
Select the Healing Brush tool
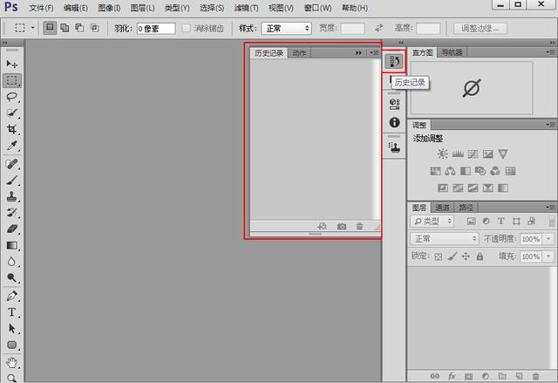[x=11, y=164]
